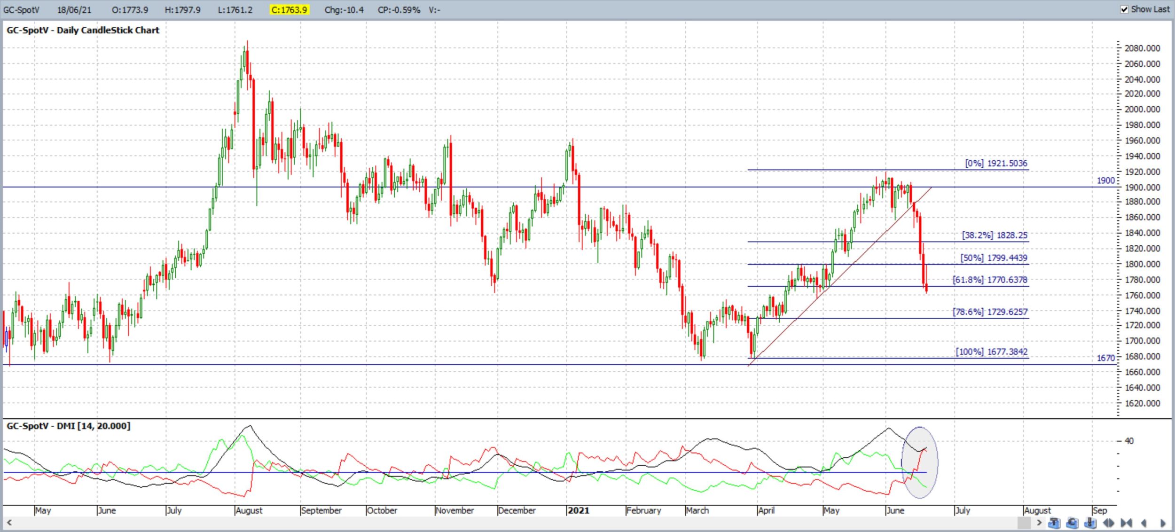Click the 1620.000 price axis label
Viewport: 1175px width, 532px height.
1142,403
